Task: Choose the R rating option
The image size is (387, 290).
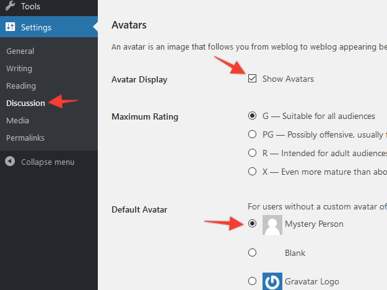Action: pos(252,153)
